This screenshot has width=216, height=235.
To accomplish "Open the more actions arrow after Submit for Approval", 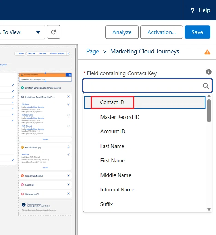I will coord(68,54).
